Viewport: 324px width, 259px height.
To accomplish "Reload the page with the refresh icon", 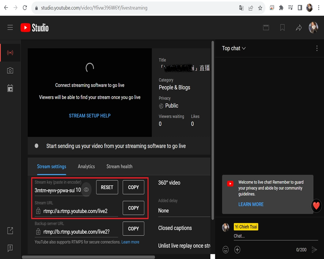I will coord(25,8).
